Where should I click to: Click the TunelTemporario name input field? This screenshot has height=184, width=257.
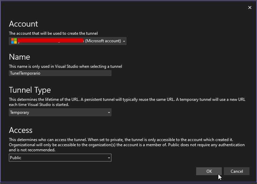[x=60, y=73]
